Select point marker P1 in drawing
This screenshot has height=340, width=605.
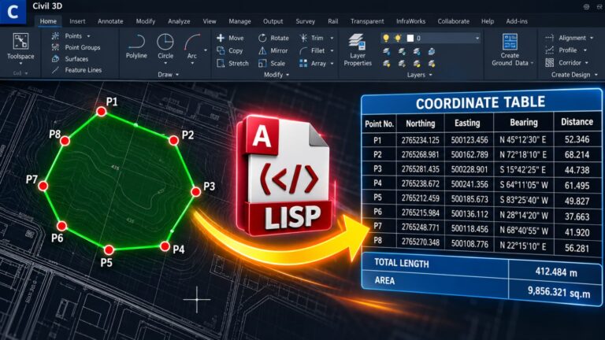(102, 112)
